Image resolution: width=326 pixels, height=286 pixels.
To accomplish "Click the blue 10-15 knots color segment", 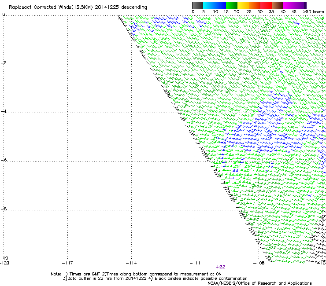I will (x=220, y=5).
